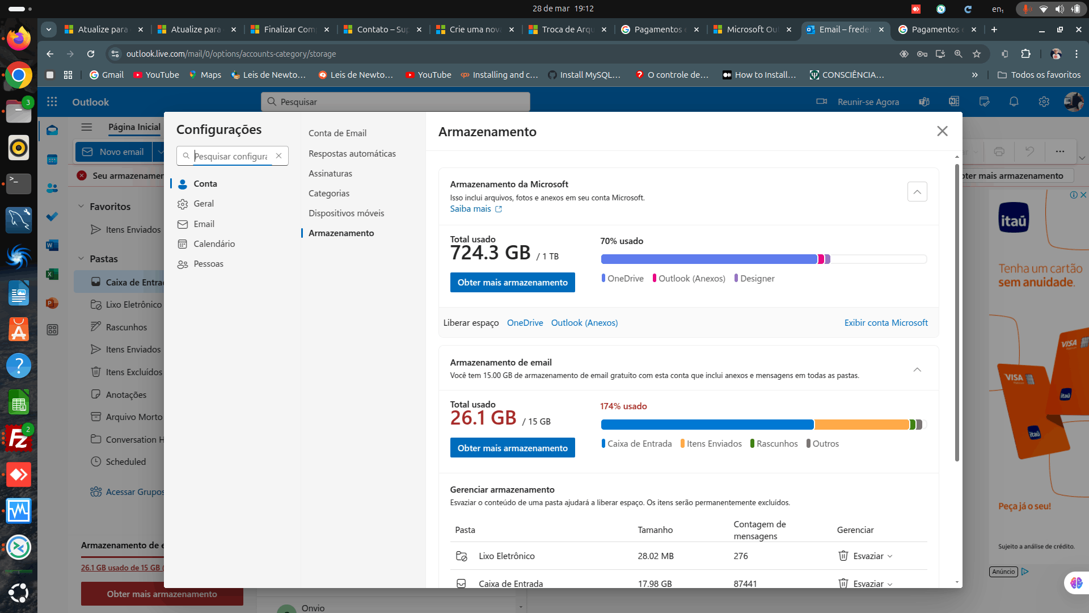This screenshot has width=1089, height=613.
Task: Click the Pesquisar configurações search field
Action: click(x=230, y=156)
